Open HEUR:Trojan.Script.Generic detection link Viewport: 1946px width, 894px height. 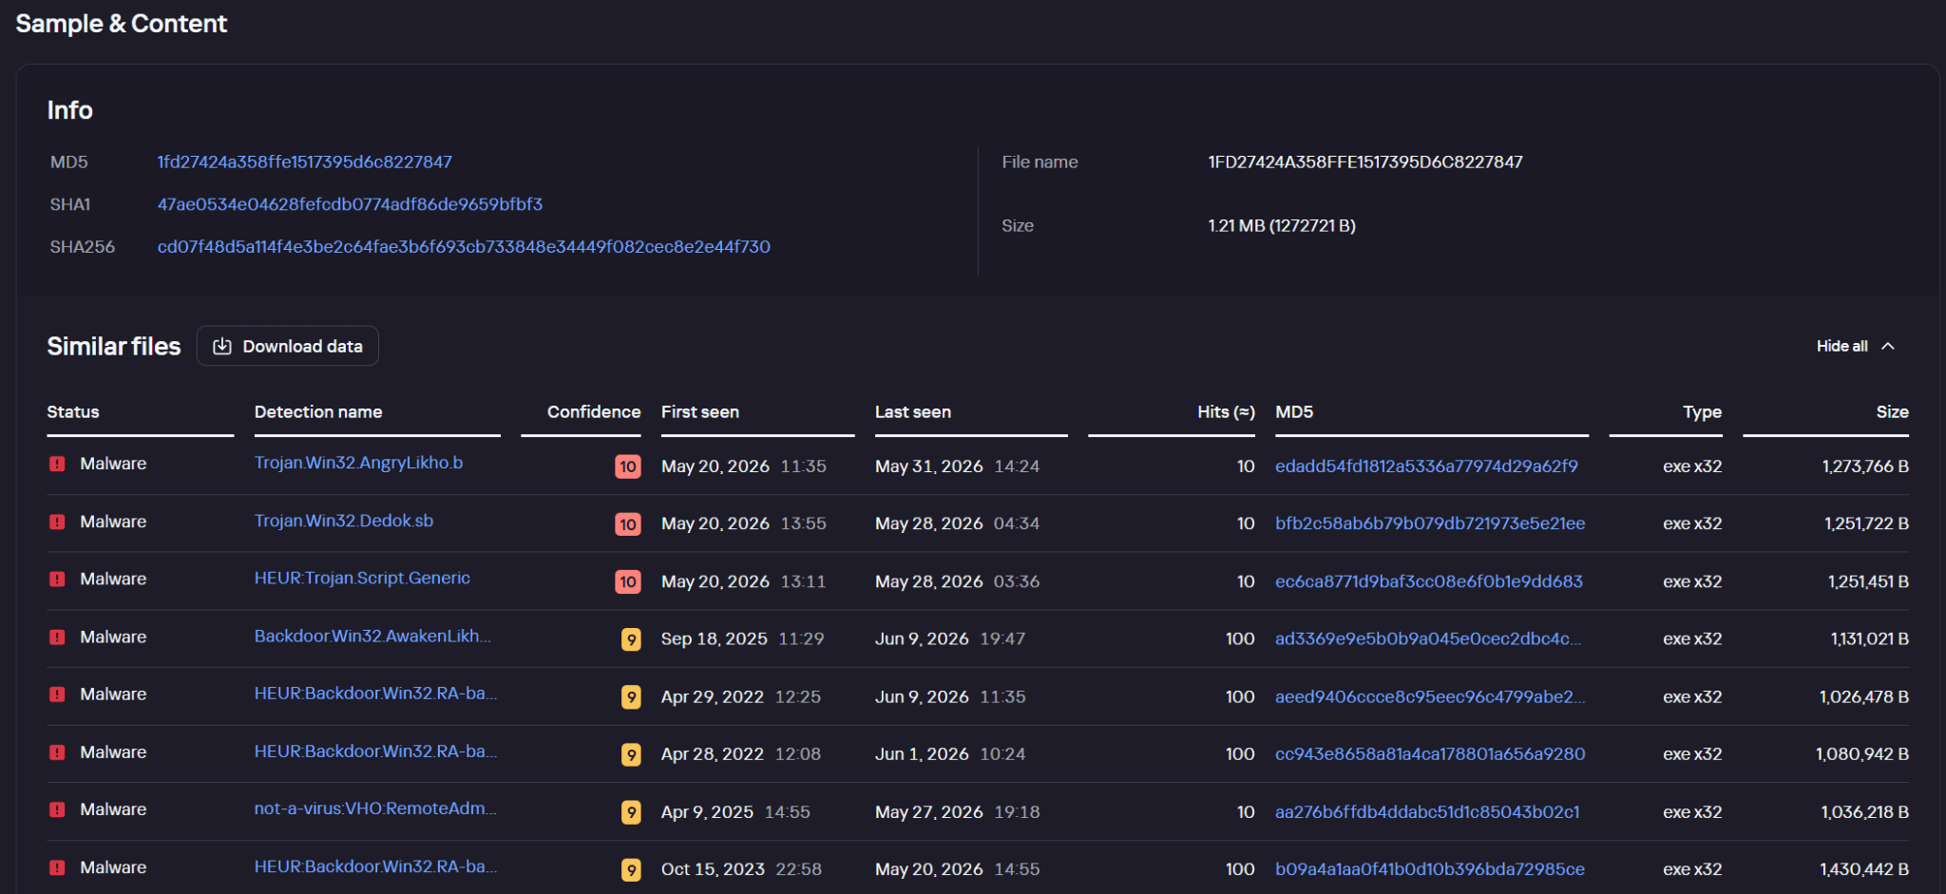[362, 578]
